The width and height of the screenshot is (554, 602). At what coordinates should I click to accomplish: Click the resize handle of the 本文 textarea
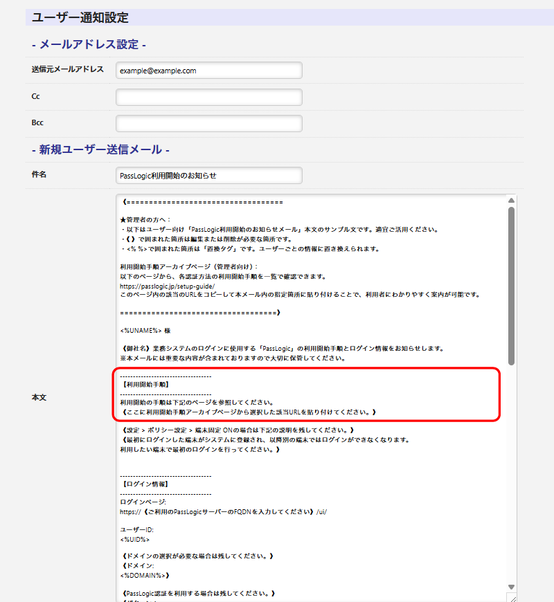(512, 598)
